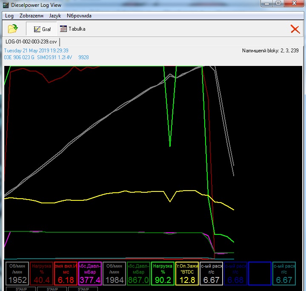Toggle the dark green pressure 867.0 box
The image size is (306, 291).
138,273
